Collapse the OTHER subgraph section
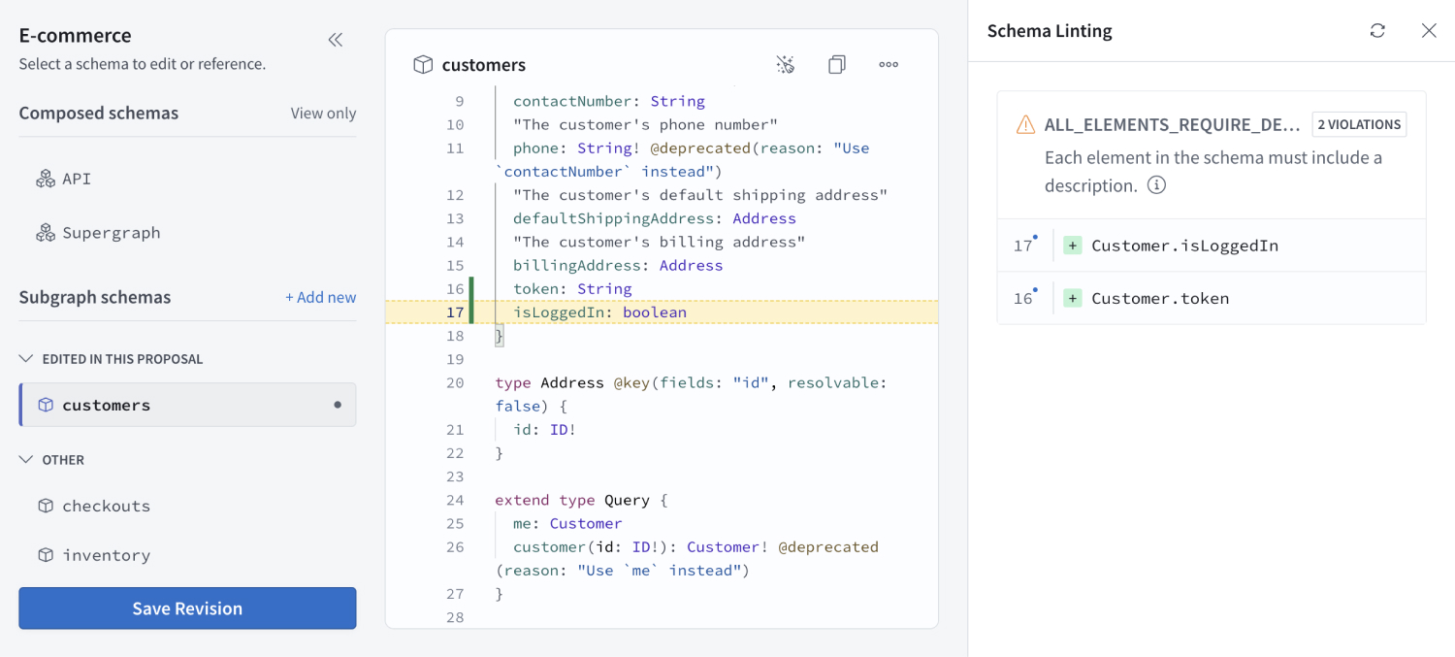 click(26, 459)
